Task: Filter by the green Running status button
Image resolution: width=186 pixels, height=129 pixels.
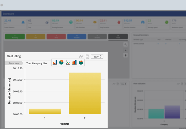Action: tap(15, 36)
